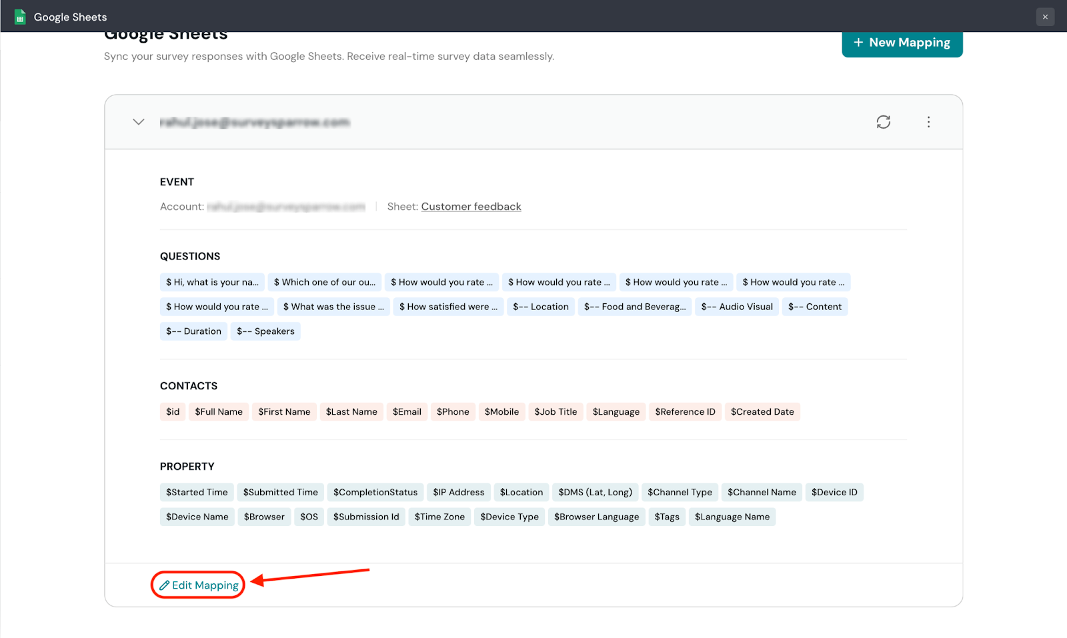The width and height of the screenshot is (1067, 638).
Task: Click the New Mapping button
Action: click(x=902, y=43)
